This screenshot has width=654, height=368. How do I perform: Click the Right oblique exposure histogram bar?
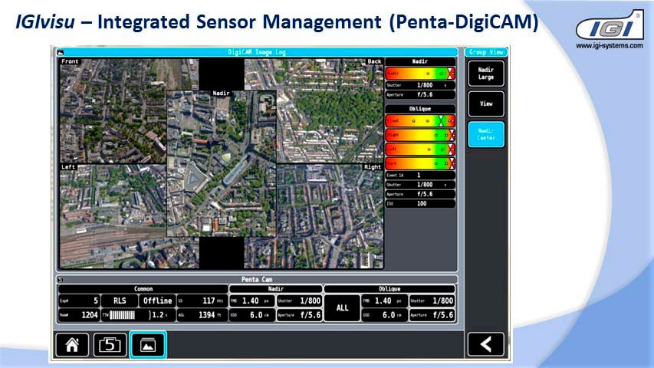pos(420,135)
